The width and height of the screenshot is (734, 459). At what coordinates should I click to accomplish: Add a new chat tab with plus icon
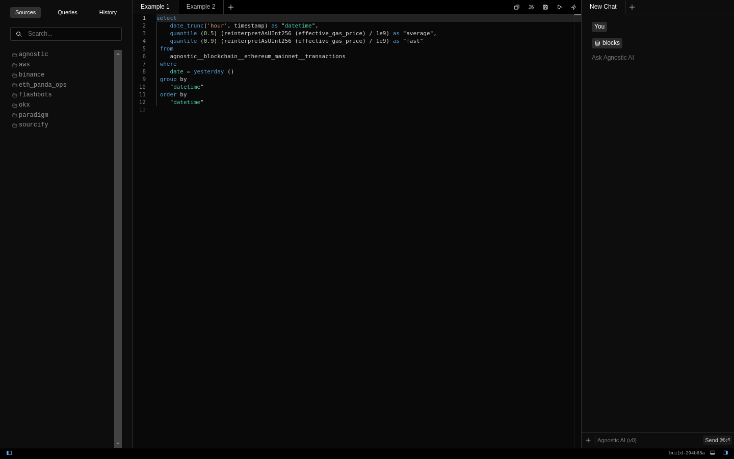pyautogui.click(x=632, y=7)
